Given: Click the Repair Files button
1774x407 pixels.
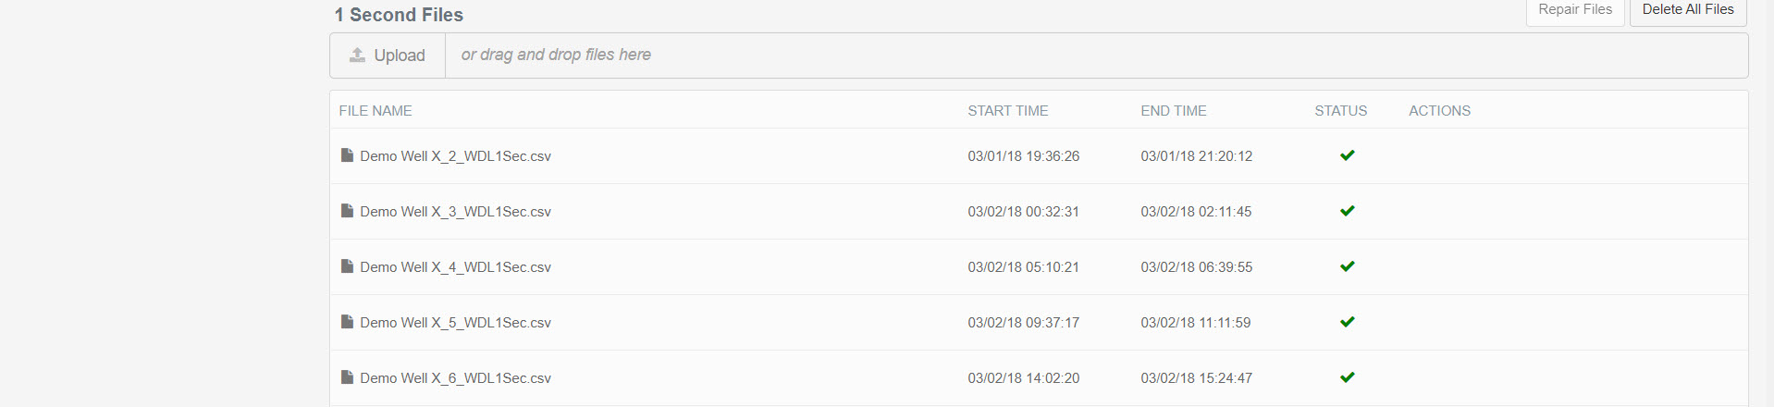Looking at the screenshot, I should coord(1574,10).
